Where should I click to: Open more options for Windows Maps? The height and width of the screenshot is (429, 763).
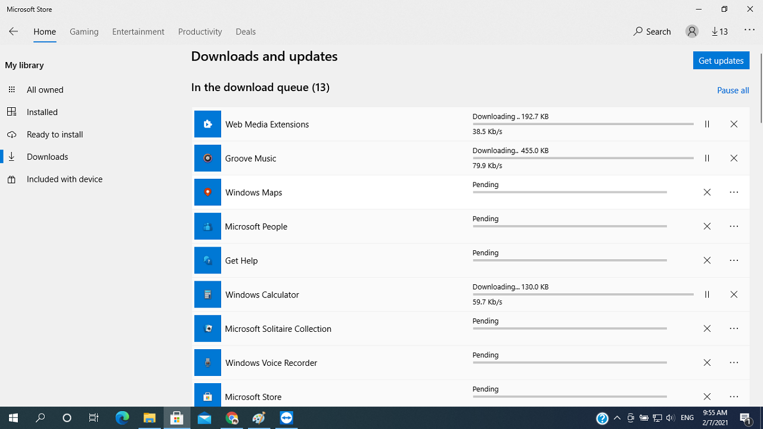point(734,192)
